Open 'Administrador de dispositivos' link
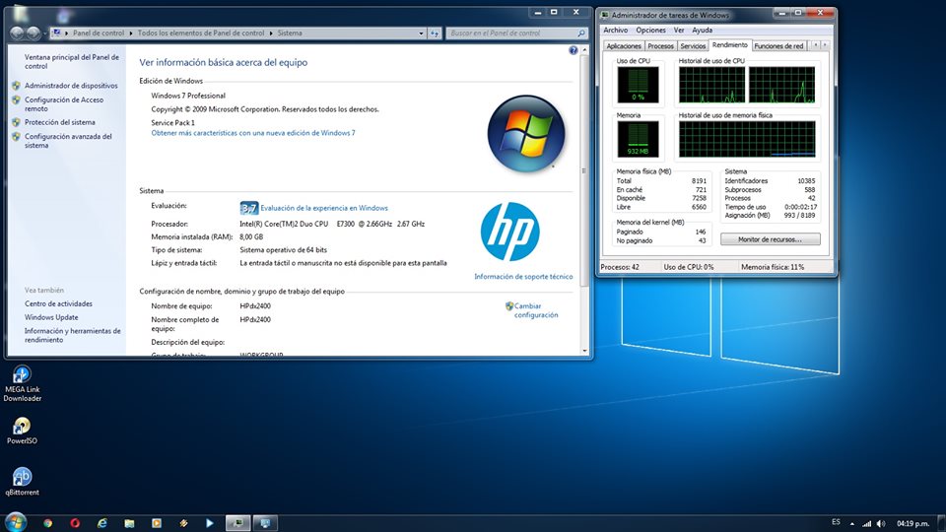The image size is (946, 532). (71, 86)
